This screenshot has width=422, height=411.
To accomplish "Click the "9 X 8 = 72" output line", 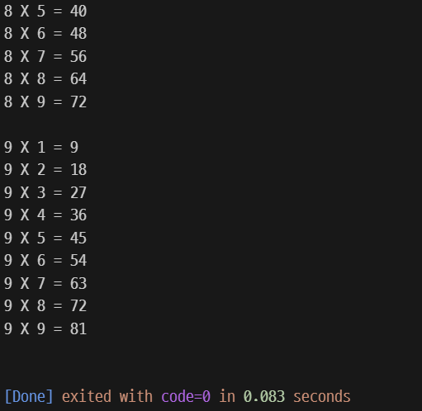I will (45, 306).
